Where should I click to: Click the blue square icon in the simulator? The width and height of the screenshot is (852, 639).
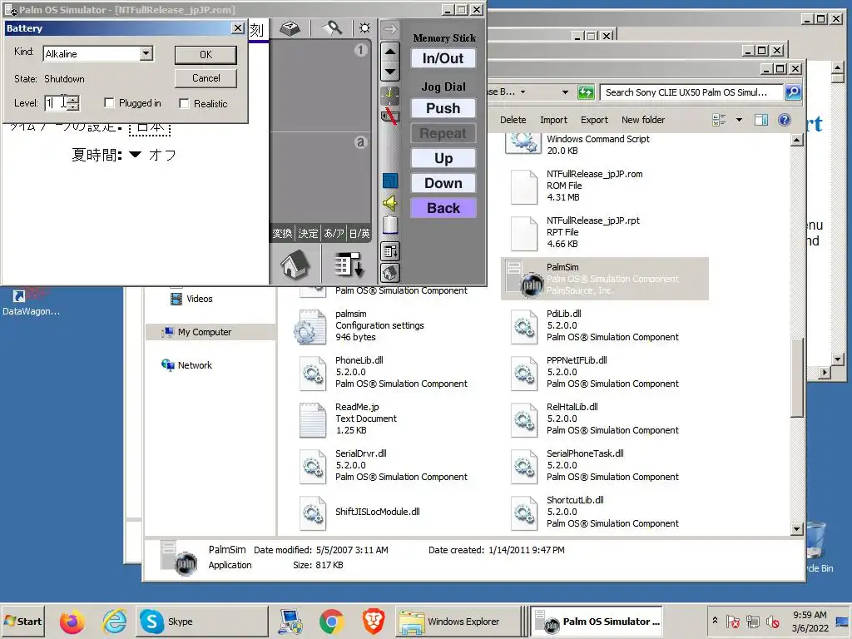(390, 181)
